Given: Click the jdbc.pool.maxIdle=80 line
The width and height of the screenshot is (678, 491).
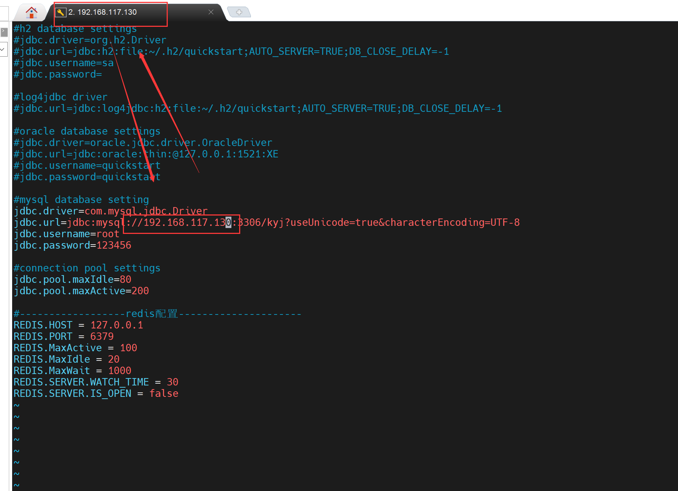Looking at the screenshot, I should (x=72, y=280).
